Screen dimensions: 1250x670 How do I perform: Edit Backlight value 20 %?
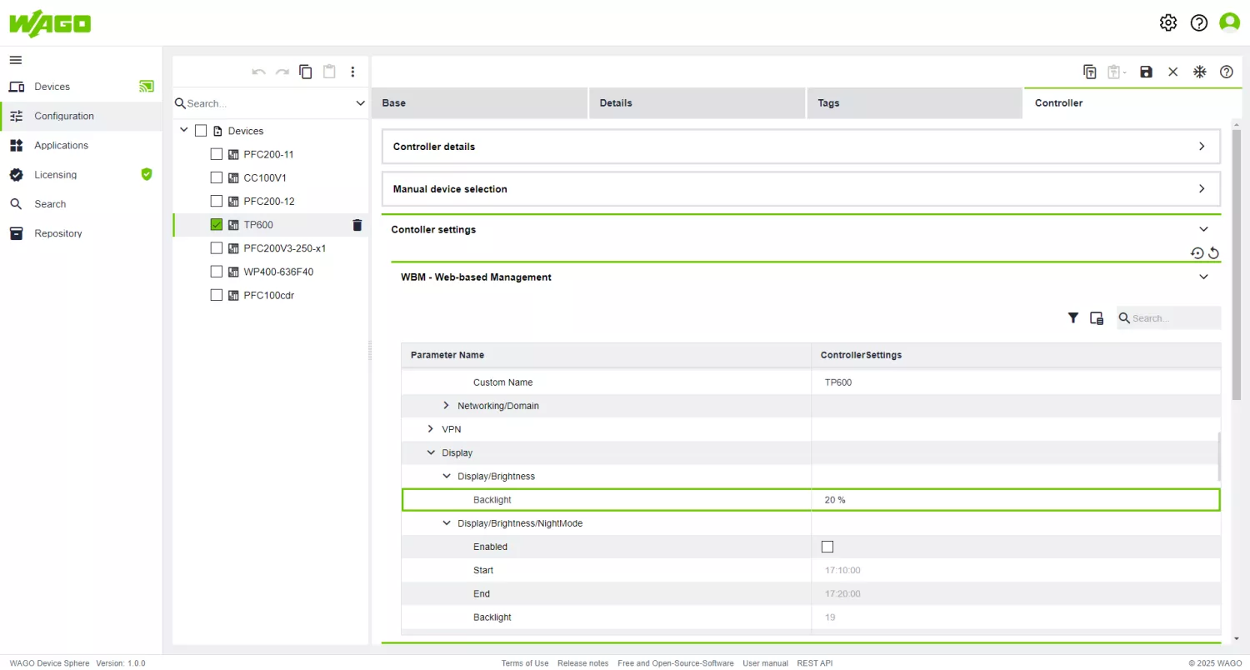click(1016, 500)
